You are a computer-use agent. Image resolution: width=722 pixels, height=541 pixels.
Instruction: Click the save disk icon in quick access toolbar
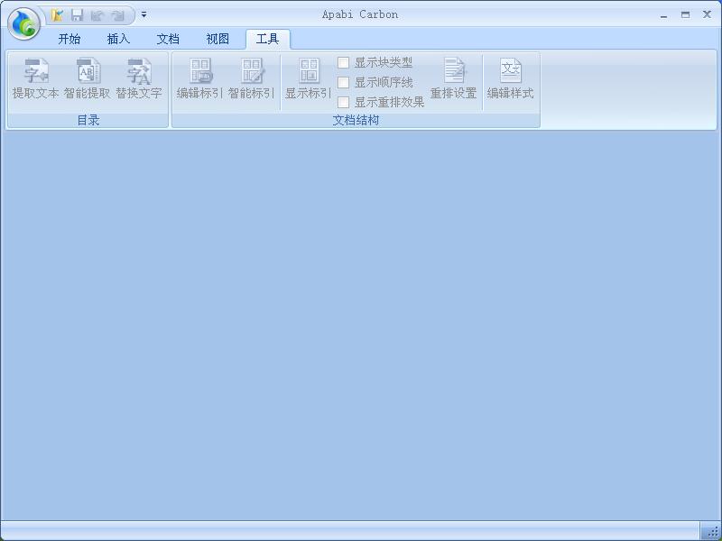point(77,15)
